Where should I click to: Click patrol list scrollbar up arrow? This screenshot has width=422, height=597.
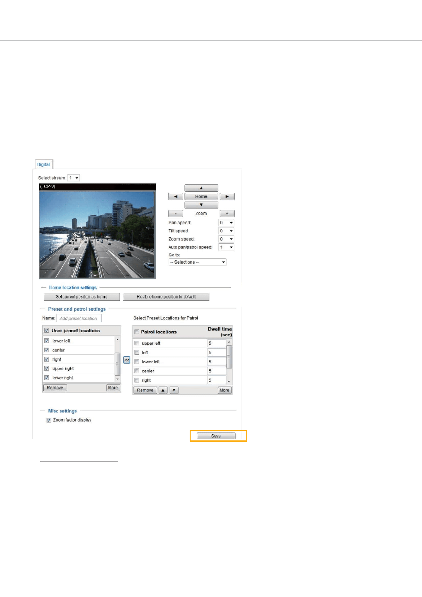pyautogui.click(x=229, y=342)
